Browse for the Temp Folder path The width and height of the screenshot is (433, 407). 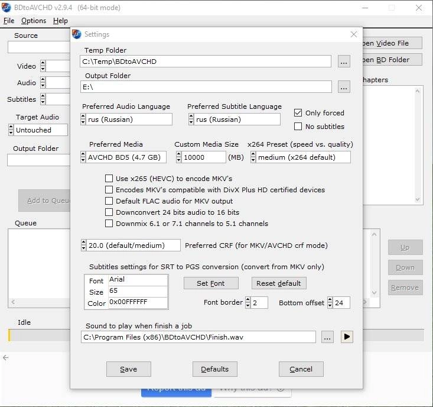pos(344,62)
